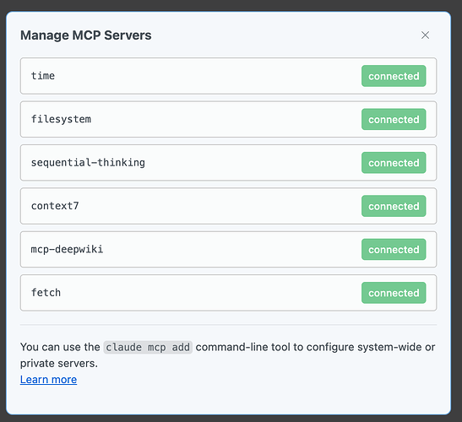Screen dimensions: 462x422
Task: Click the connected badge for time
Action: (x=394, y=76)
